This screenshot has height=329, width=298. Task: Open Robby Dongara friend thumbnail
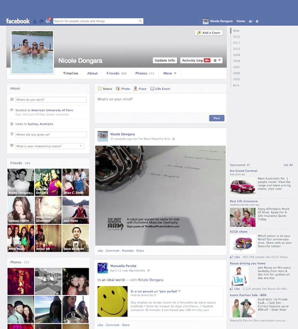tap(21, 182)
